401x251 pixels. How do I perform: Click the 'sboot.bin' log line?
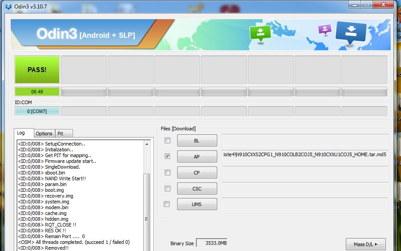click(x=42, y=173)
